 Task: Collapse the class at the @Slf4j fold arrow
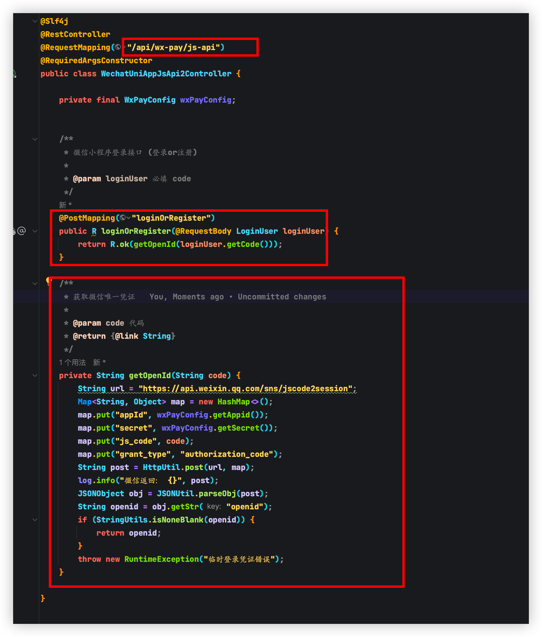point(35,21)
